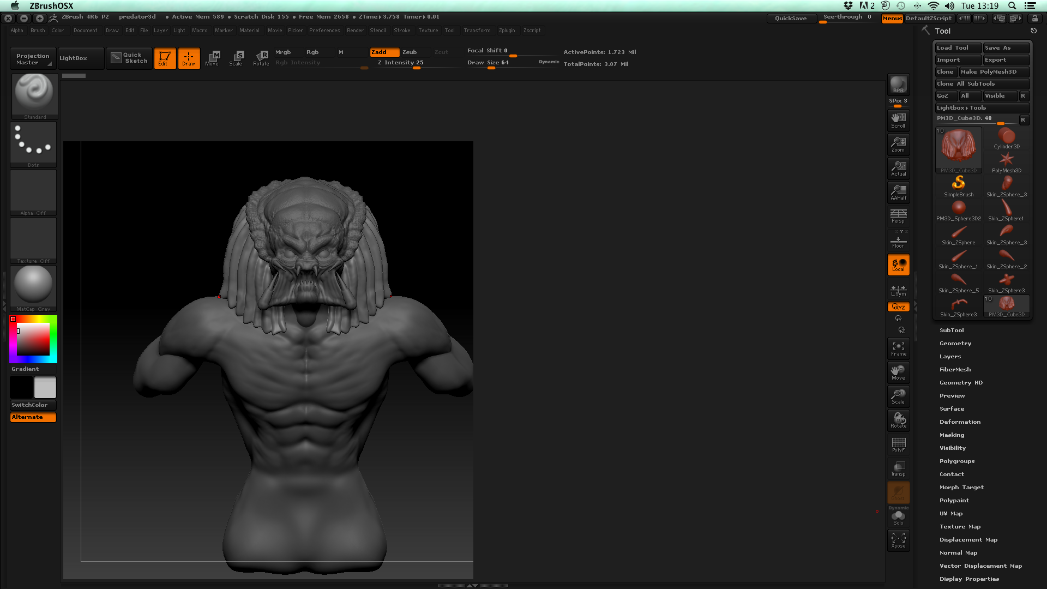Click the right shelf Scale icon
The image size is (1047, 589).
point(898,396)
